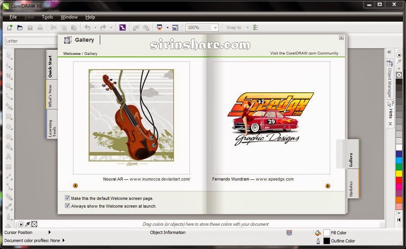Viewport: 406px width, 249px height.
Task: Open the Options icon beside Snap to
Action: coord(256,27)
